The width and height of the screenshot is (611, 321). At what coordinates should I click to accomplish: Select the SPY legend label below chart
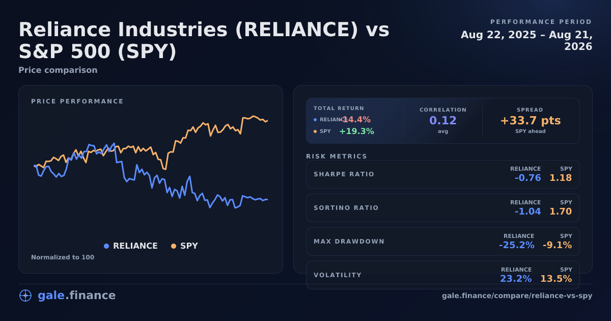click(x=189, y=246)
